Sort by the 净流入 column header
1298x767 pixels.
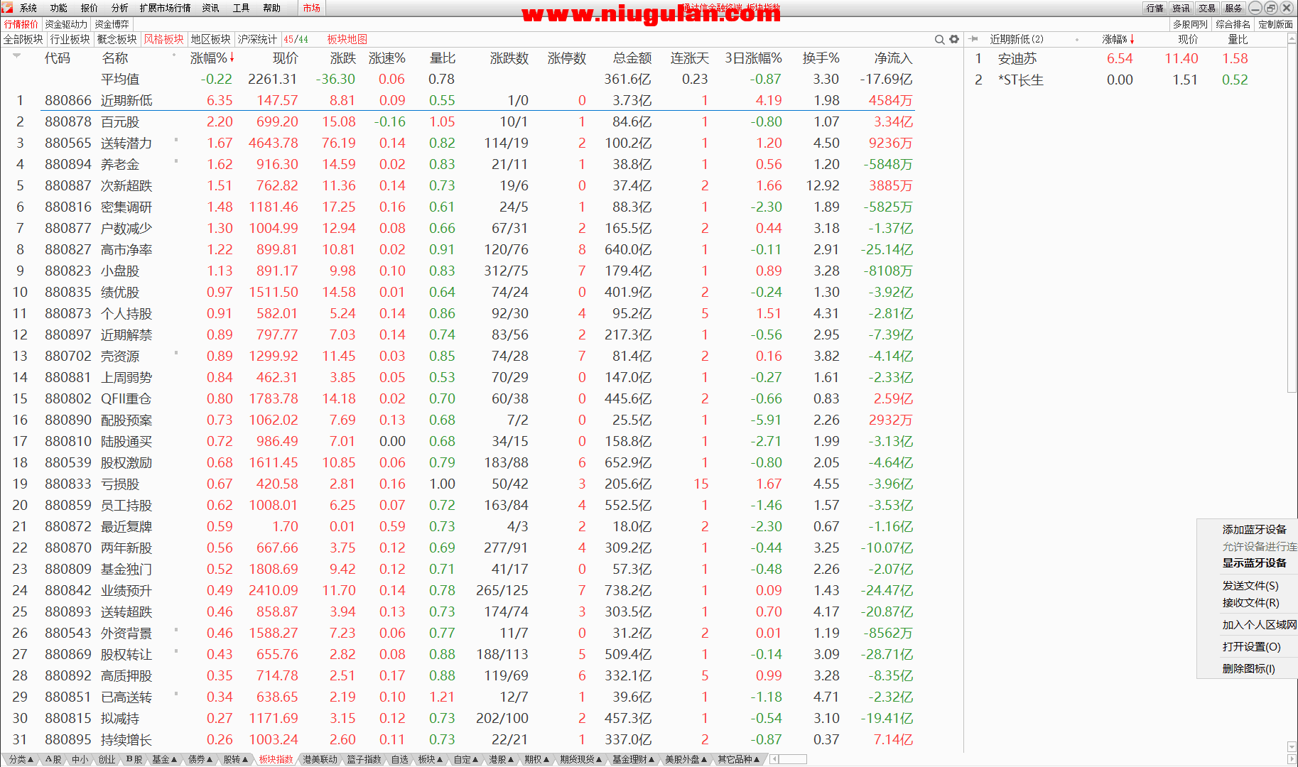[x=893, y=58]
